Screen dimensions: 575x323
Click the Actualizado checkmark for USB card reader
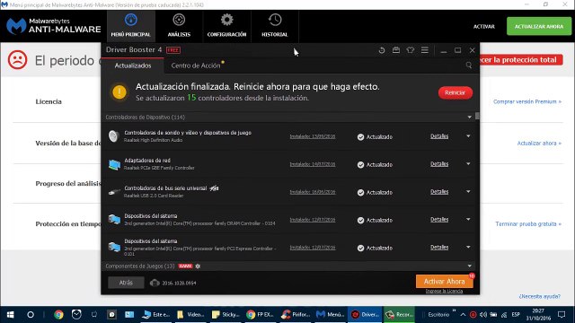tap(360, 192)
